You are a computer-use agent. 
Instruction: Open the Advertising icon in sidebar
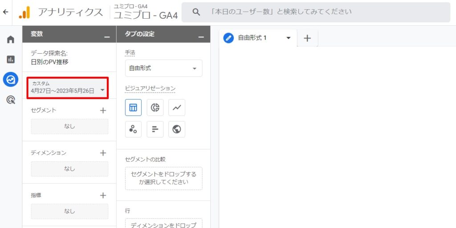tap(11, 100)
